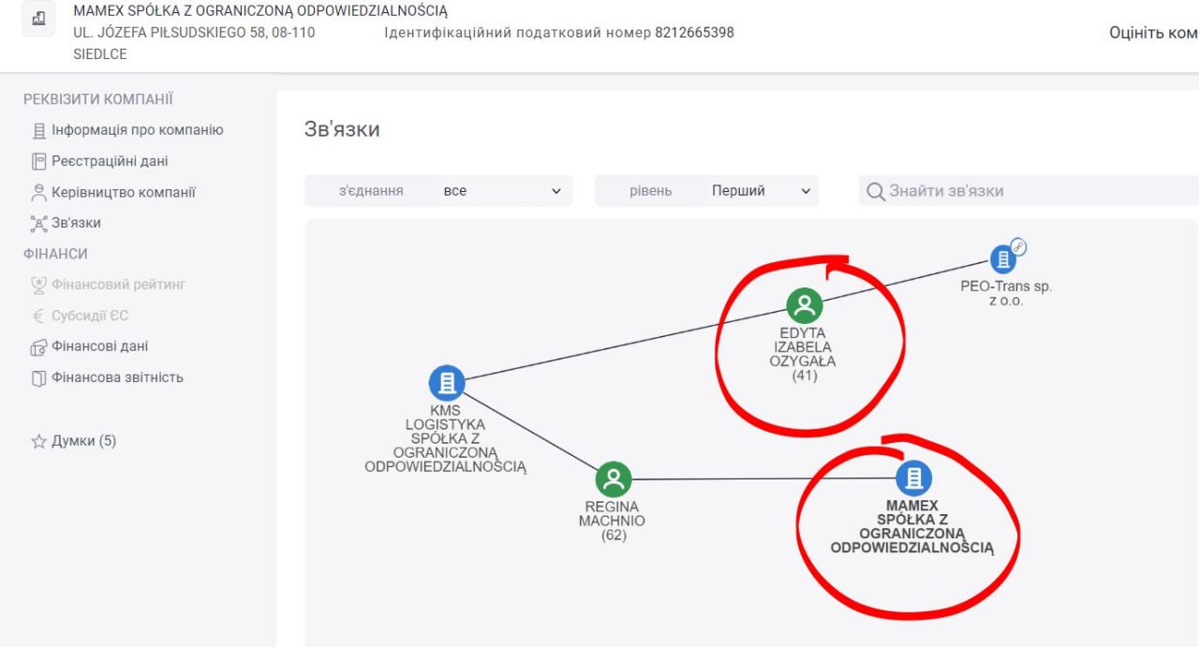Open Фінансові дані section
Screen dimensions: 1199x647
tap(99, 346)
